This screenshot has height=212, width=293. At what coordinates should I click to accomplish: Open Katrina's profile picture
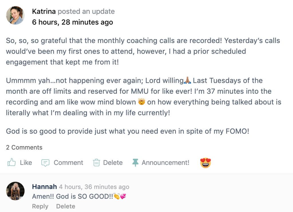point(15,15)
